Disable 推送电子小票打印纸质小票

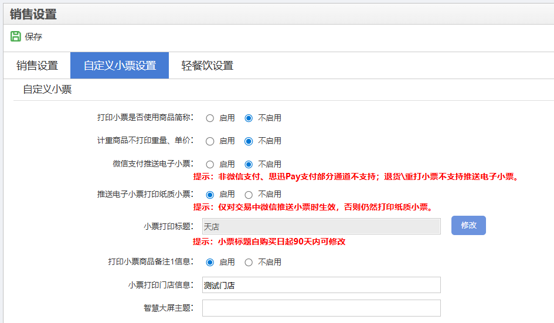click(249, 194)
